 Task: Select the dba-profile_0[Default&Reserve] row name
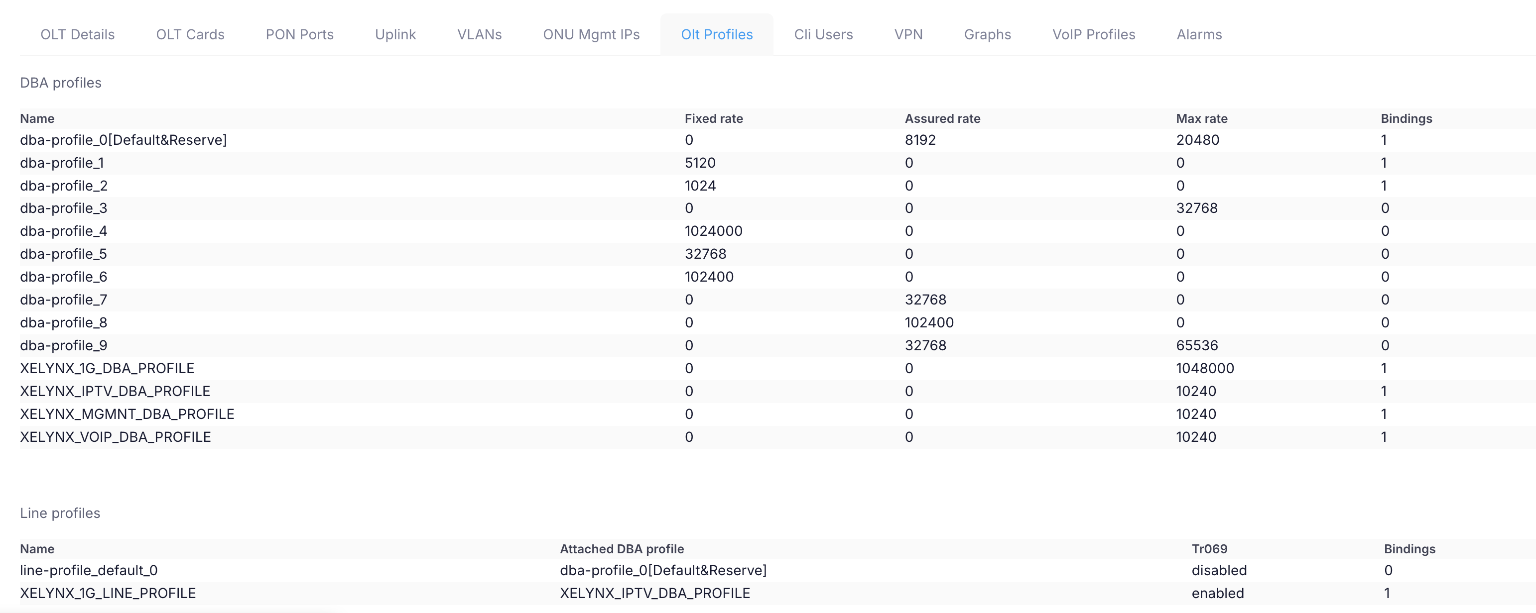coord(124,140)
